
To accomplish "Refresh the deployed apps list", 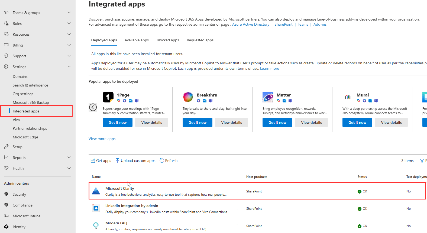I will (169, 161).
